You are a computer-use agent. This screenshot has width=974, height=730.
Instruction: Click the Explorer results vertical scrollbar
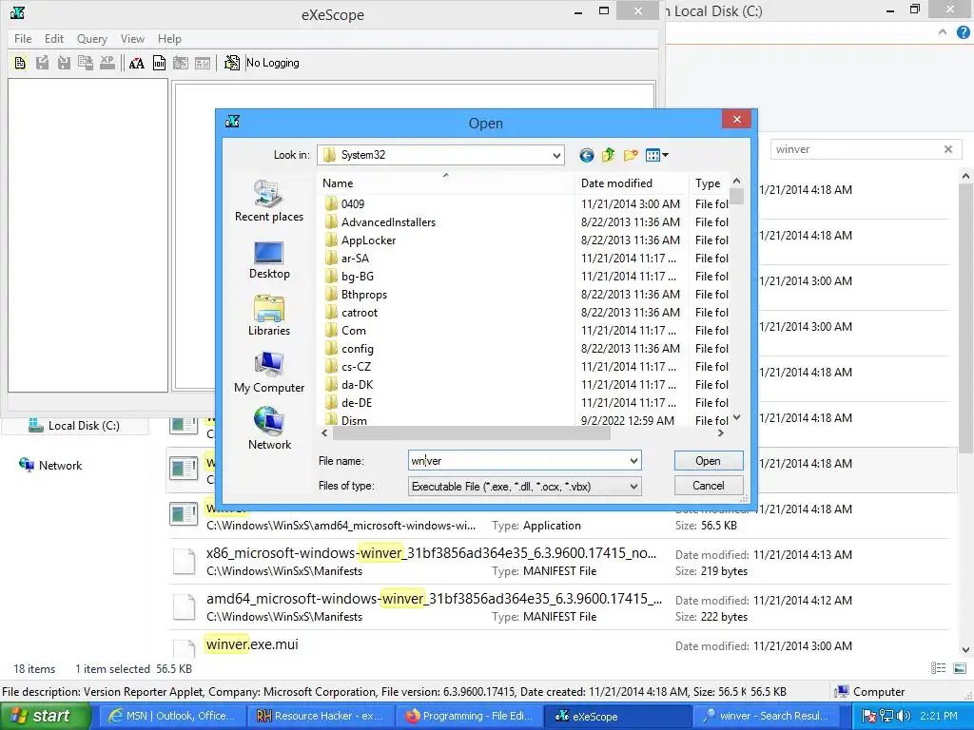pyautogui.click(x=965, y=318)
